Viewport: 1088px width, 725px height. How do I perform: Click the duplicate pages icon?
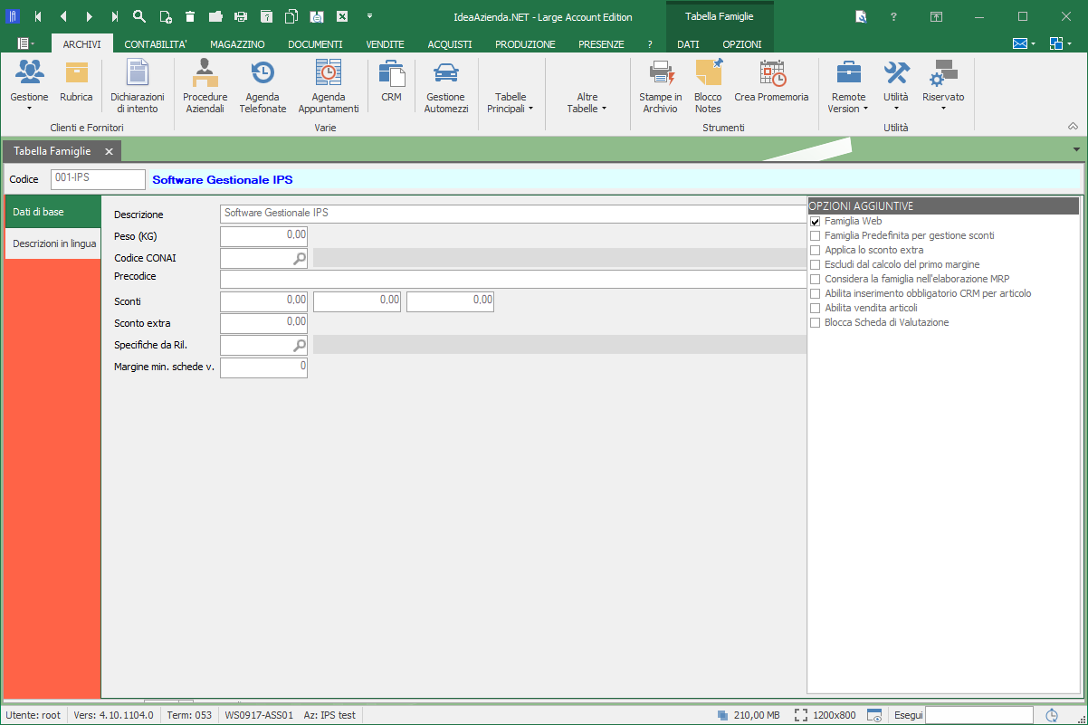(291, 16)
